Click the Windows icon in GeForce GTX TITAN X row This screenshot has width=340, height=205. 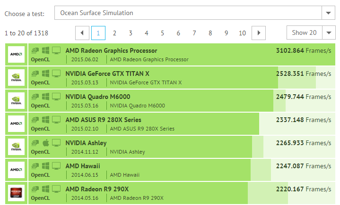(46, 73)
